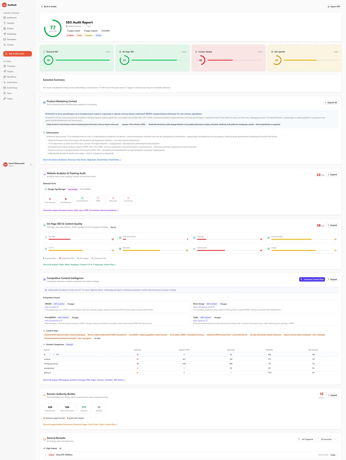Screen dimensions: 346x460
Task: Open the All Categories filter dropdown
Action: point(307,439)
